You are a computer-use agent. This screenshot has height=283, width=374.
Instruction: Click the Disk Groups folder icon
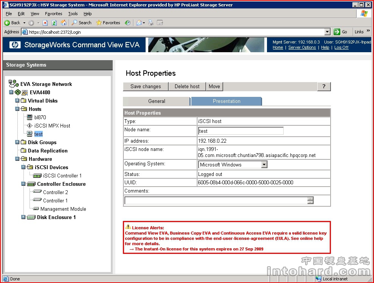[23, 142]
